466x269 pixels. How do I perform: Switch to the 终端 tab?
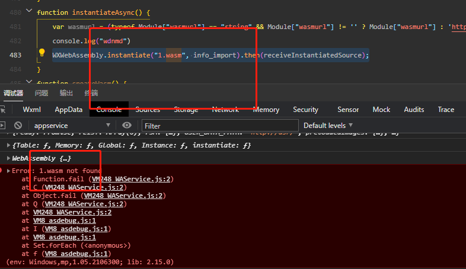pos(91,93)
